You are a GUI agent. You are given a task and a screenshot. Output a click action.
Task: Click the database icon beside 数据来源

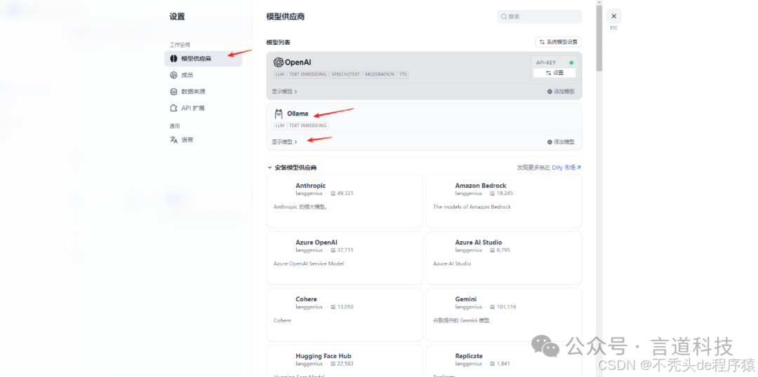173,92
